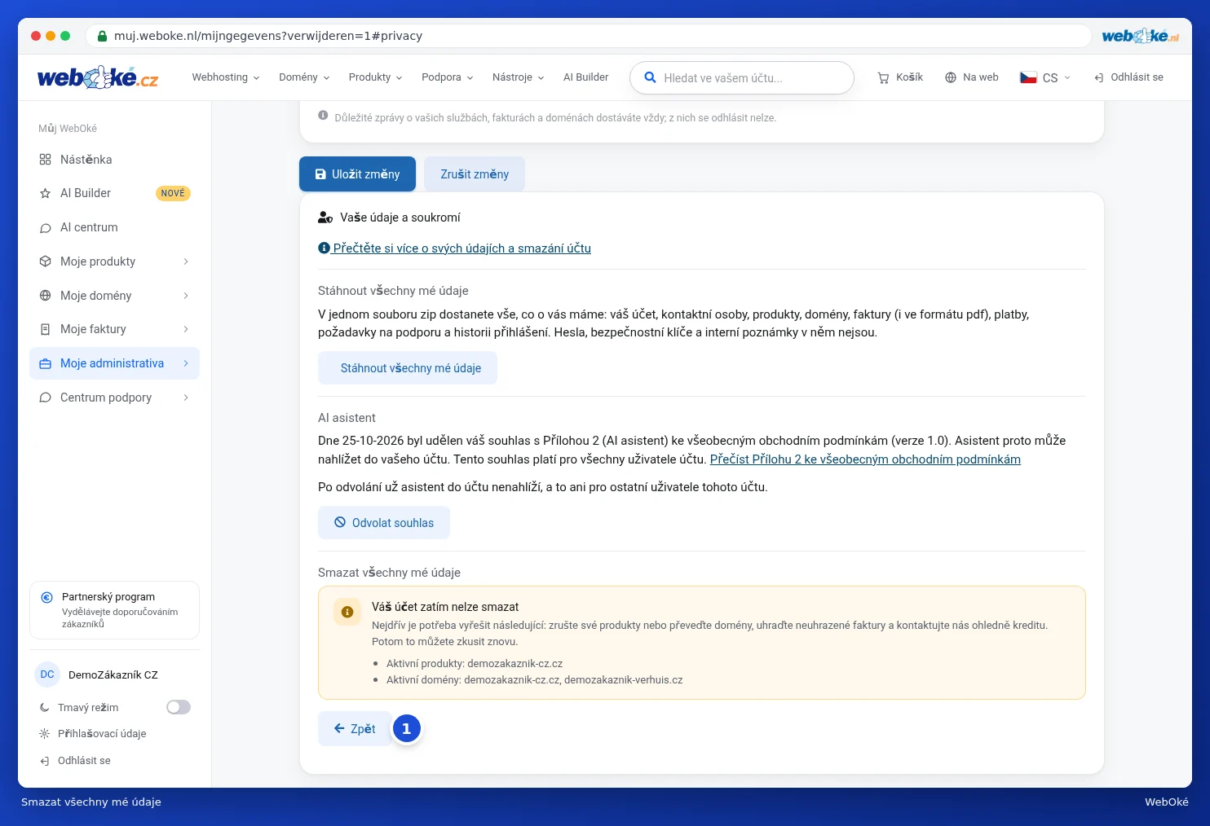Click the Uložit změny button
The height and width of the screenshot is (826, 1210).
(357, 174)
